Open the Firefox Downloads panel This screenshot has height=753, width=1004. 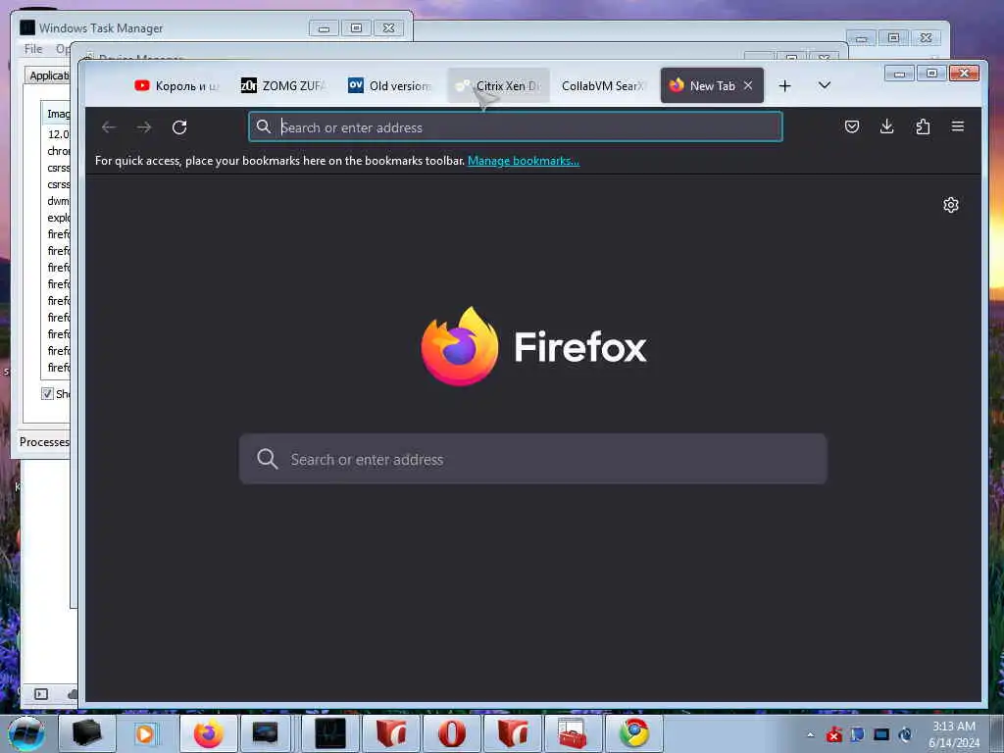tap(886, 126)
